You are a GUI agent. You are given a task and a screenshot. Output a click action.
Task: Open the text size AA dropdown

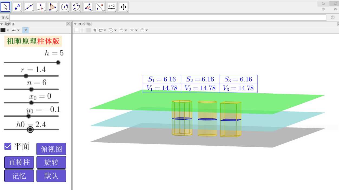[x=16, y=30]
